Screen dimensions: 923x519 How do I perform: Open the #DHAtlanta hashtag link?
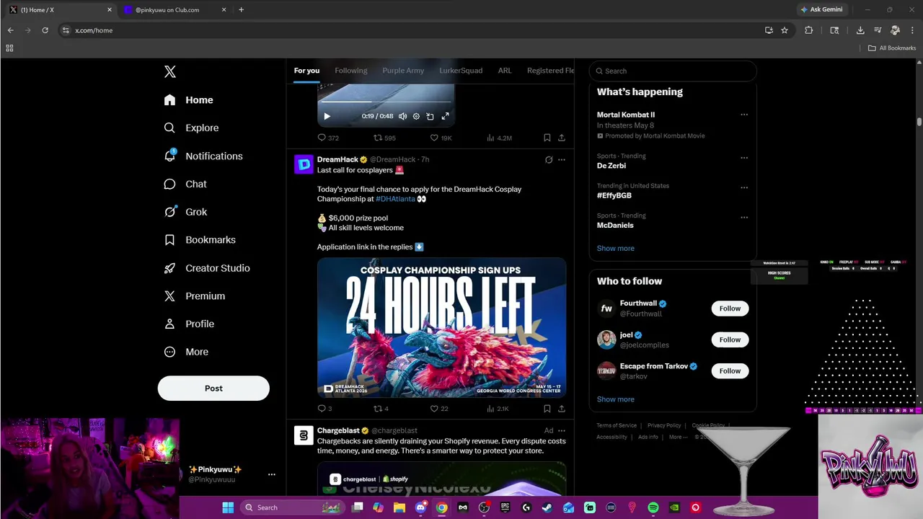click(x=395, y=199)
